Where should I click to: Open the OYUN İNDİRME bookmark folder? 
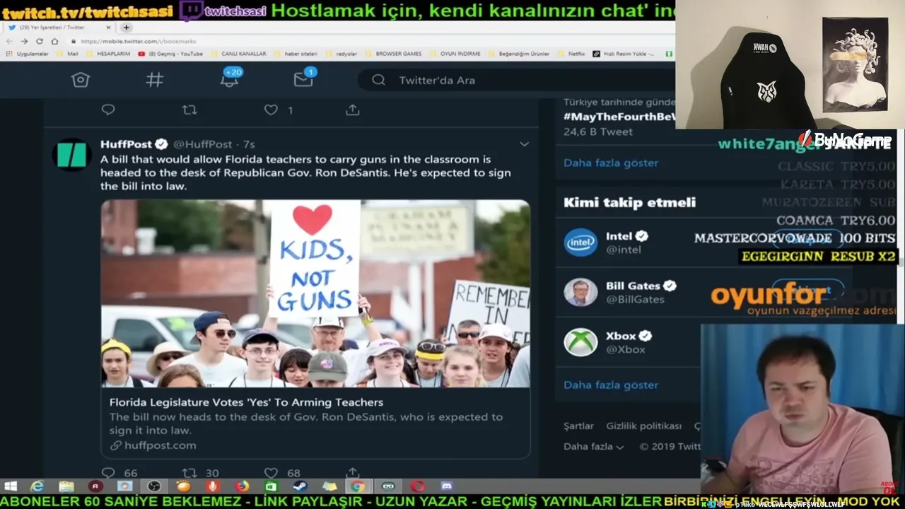455,54
